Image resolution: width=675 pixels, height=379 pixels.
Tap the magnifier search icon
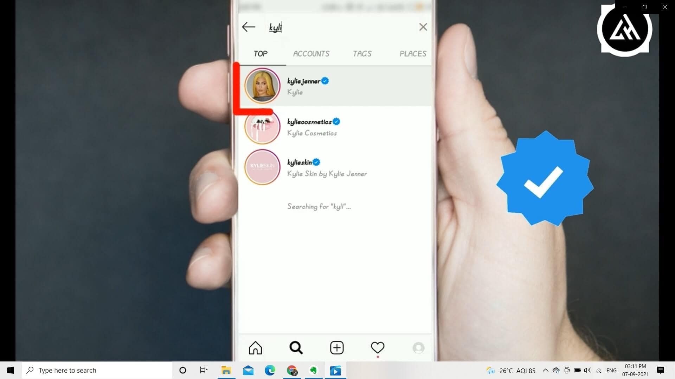pyautogui.click(x=296, y=348)
